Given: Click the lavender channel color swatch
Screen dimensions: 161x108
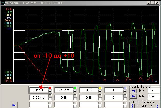Looking at the screenshot, I should pos(125,88).
